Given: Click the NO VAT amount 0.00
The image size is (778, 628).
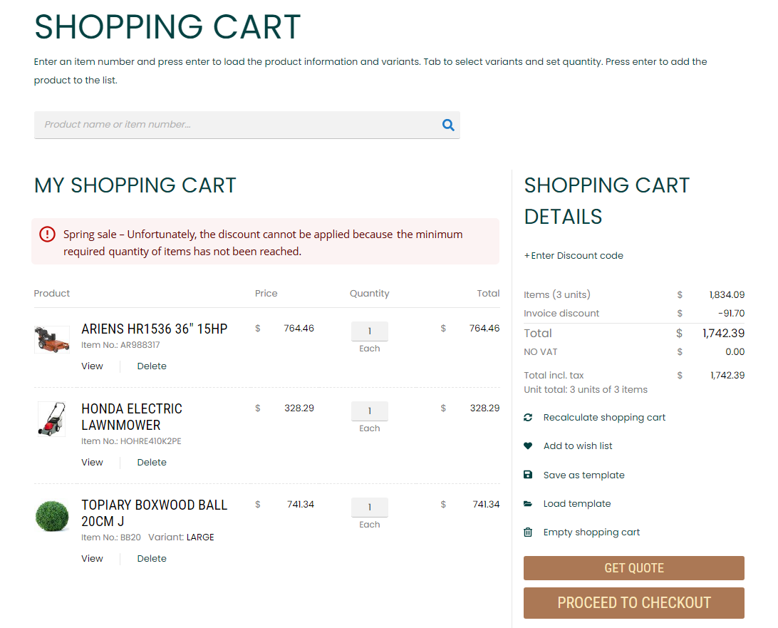Looking at the screenshot, I should coord(735,352).
